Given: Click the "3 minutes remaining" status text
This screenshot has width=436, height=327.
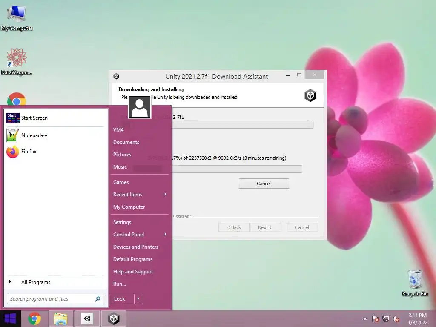Looking at the screenshot, I should point(264,158).
